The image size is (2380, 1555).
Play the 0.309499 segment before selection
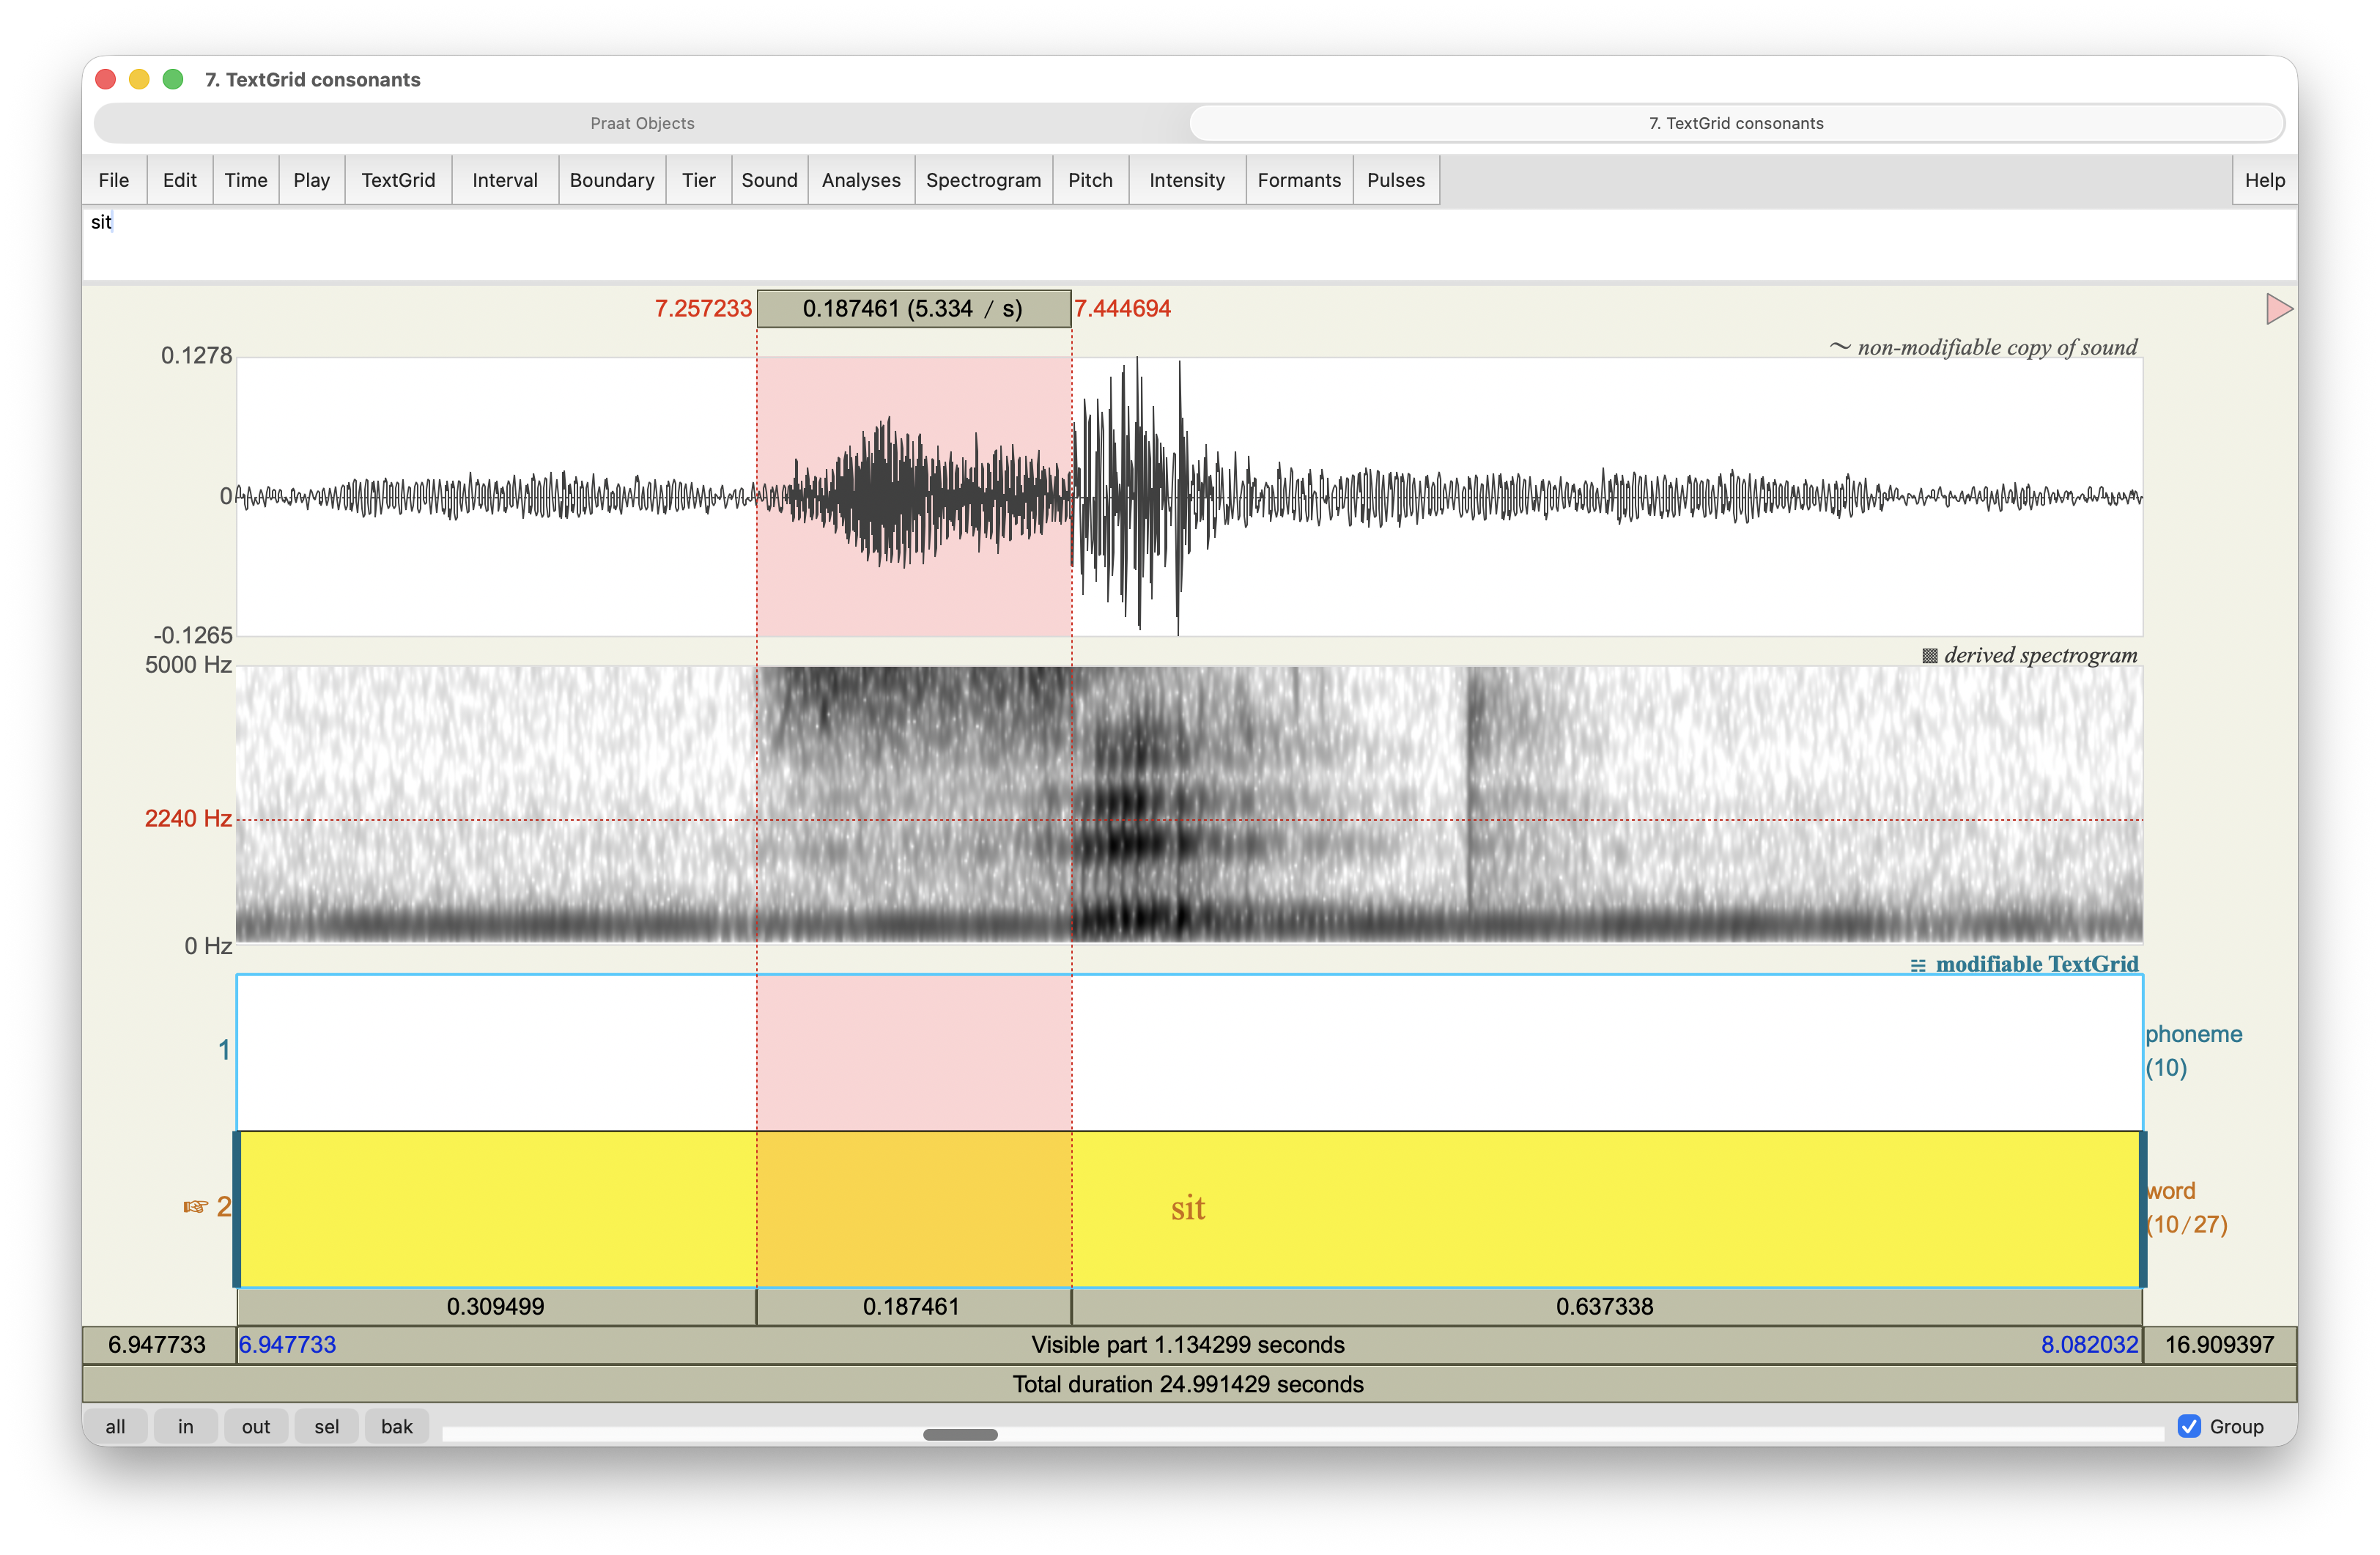[496, 1307]
